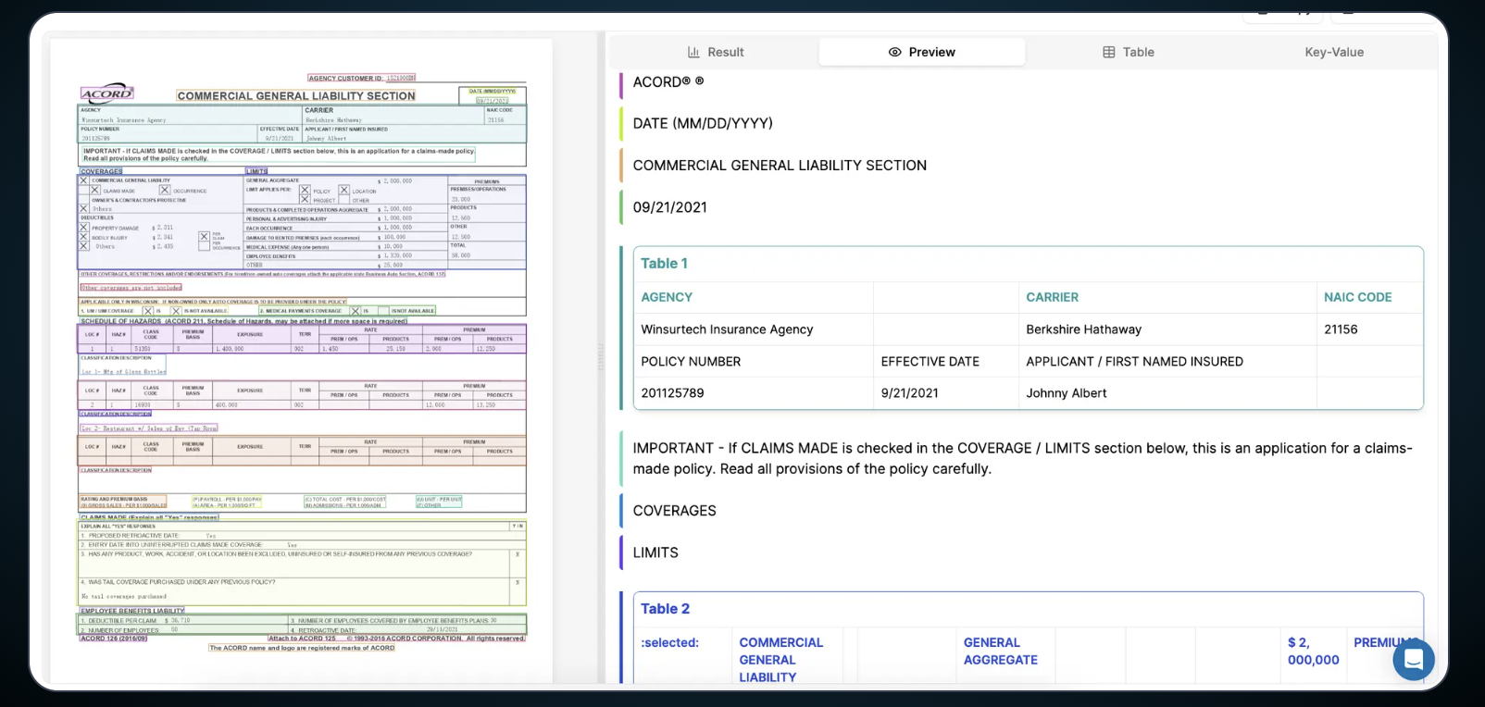Image resolution: width=1485 pixels, height=707 pixels.
Task: Click the panel divider grip handle
Action: click(x=600, y=357)
